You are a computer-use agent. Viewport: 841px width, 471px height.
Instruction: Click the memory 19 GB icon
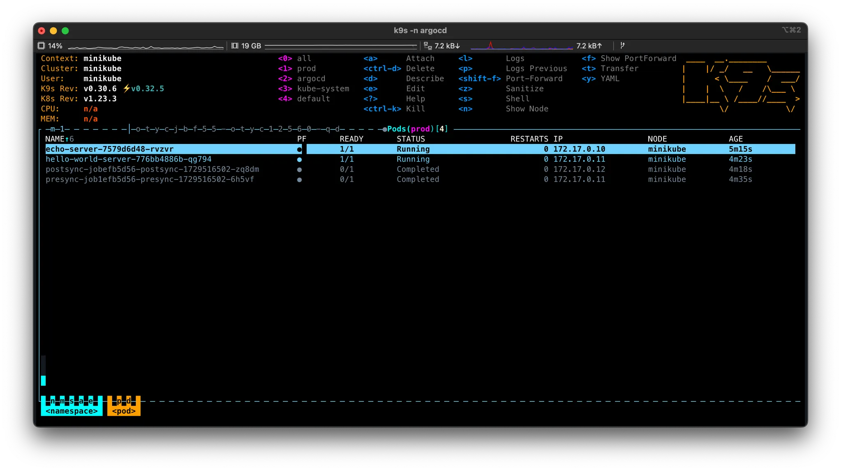click(x=235, y=46)
